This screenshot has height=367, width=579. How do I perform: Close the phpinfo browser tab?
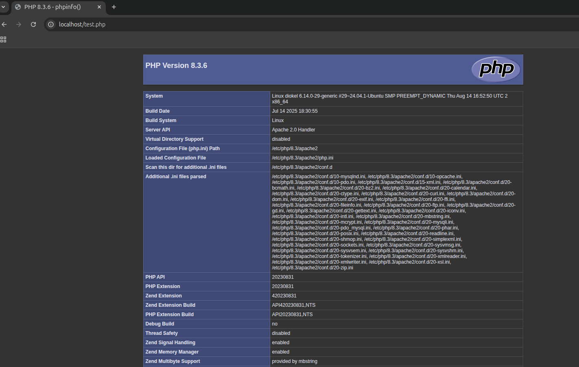coord(99,7)
